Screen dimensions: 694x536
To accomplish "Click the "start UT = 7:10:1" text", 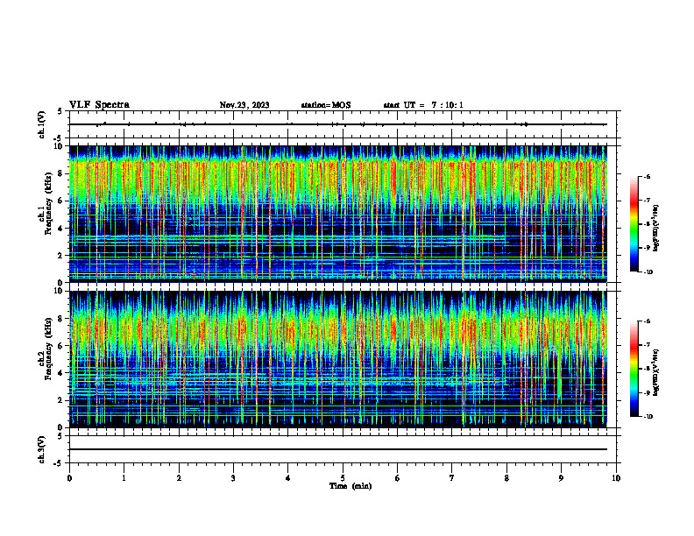I will click(x=423, y=105).
